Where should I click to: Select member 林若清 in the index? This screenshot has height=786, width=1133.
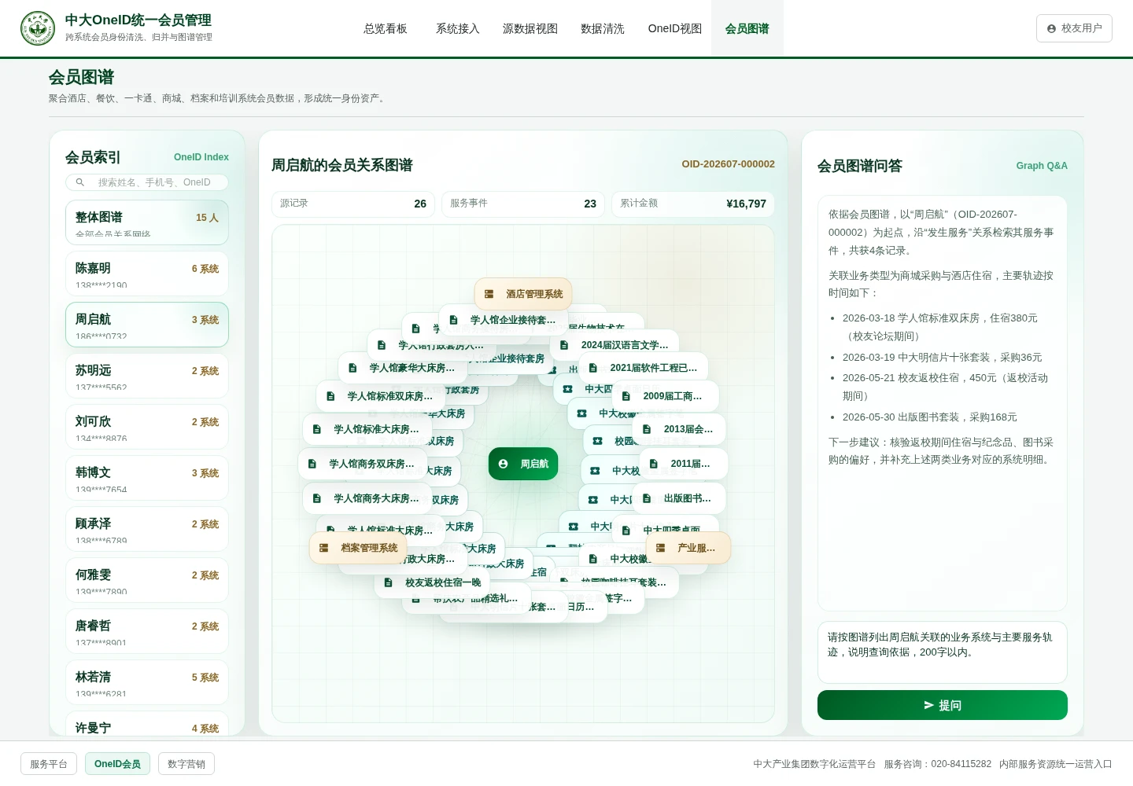pos(147,682)
